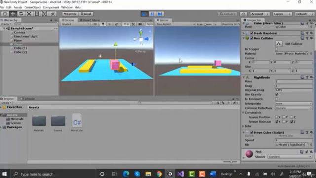
Task: Collapse the Constraints section
Action: pyautogui.click(x=243, y=113)
